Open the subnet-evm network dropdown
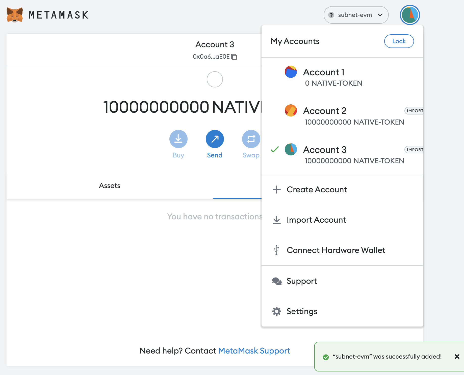This screenshot has width=464, height=375. 356,15
